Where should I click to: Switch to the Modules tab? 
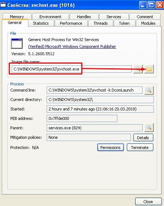coord(148,23)
